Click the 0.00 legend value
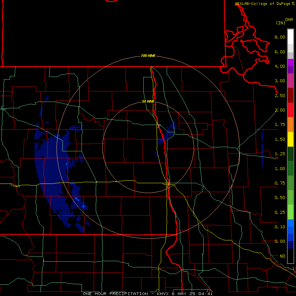This screenshot has height=296, width=296. (280, 241)
